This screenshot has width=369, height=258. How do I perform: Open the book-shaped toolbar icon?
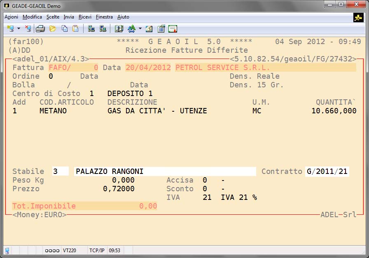click(x=119, y=29)
